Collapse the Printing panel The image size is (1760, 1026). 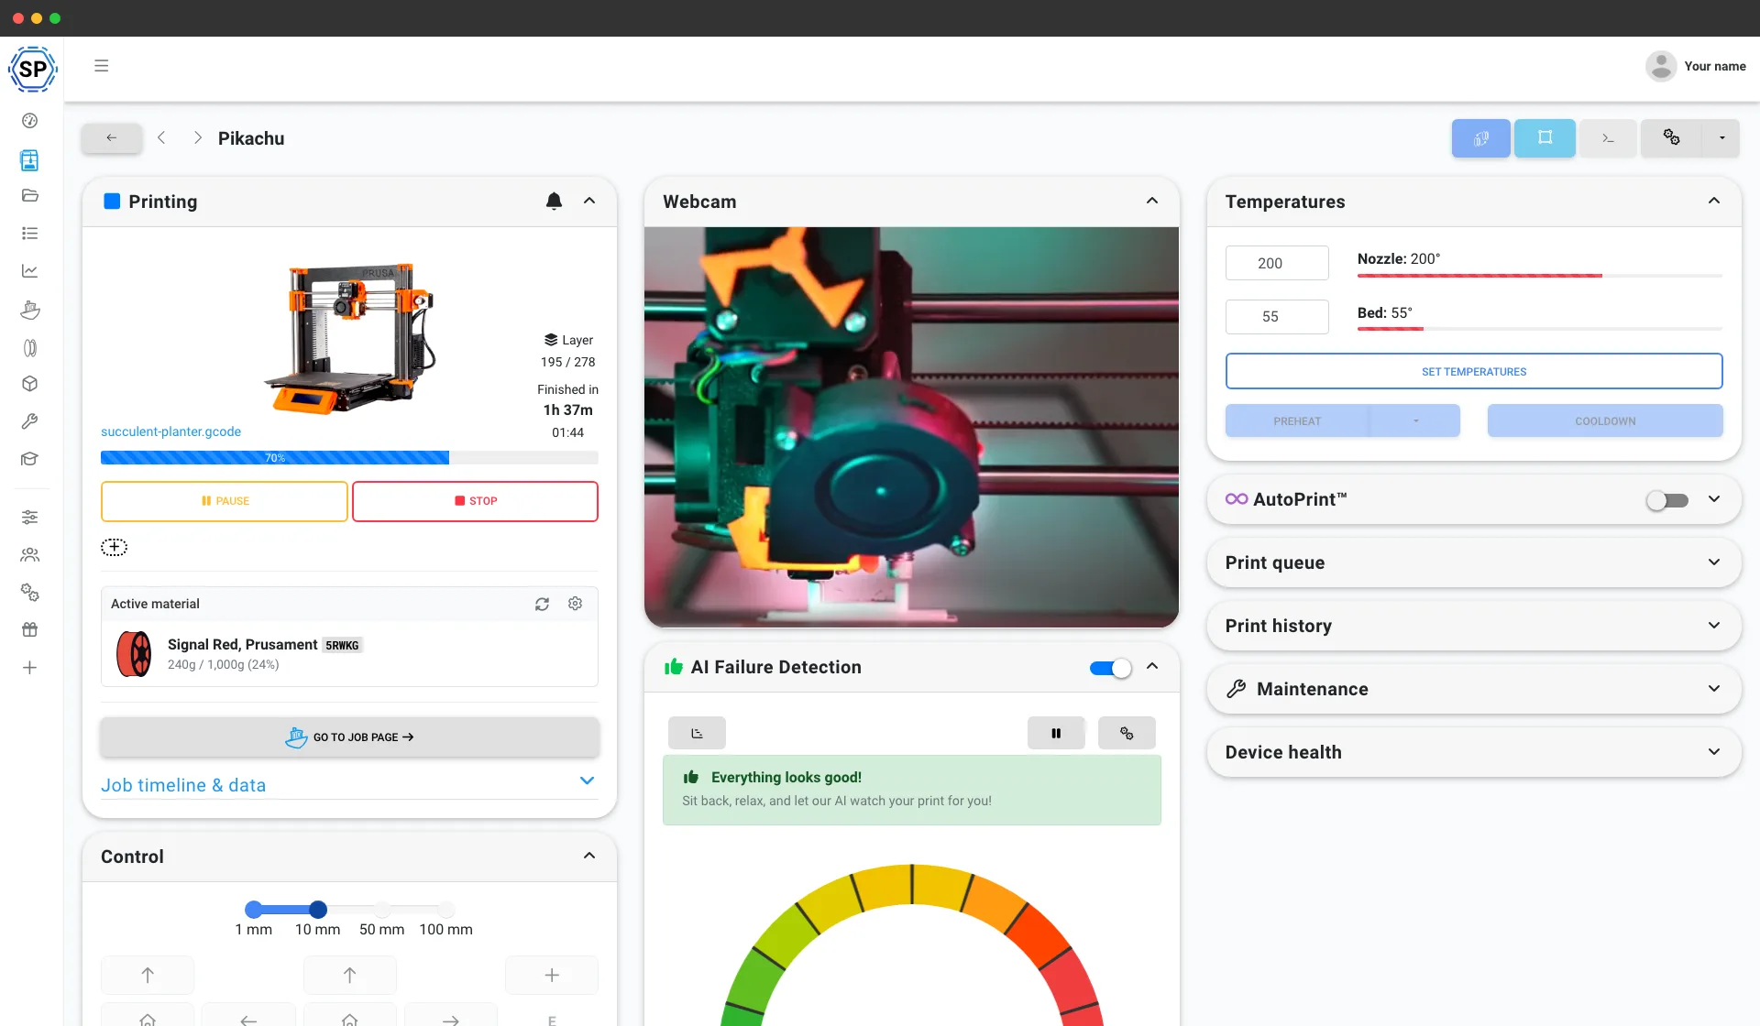tap(589, 201)
